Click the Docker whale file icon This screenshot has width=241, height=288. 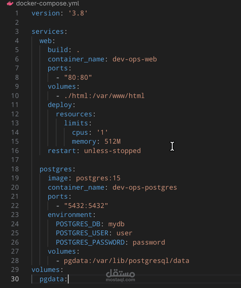click(10, 4)
